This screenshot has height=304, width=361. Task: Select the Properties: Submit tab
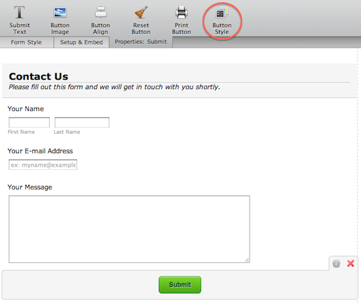pos(141,42)
